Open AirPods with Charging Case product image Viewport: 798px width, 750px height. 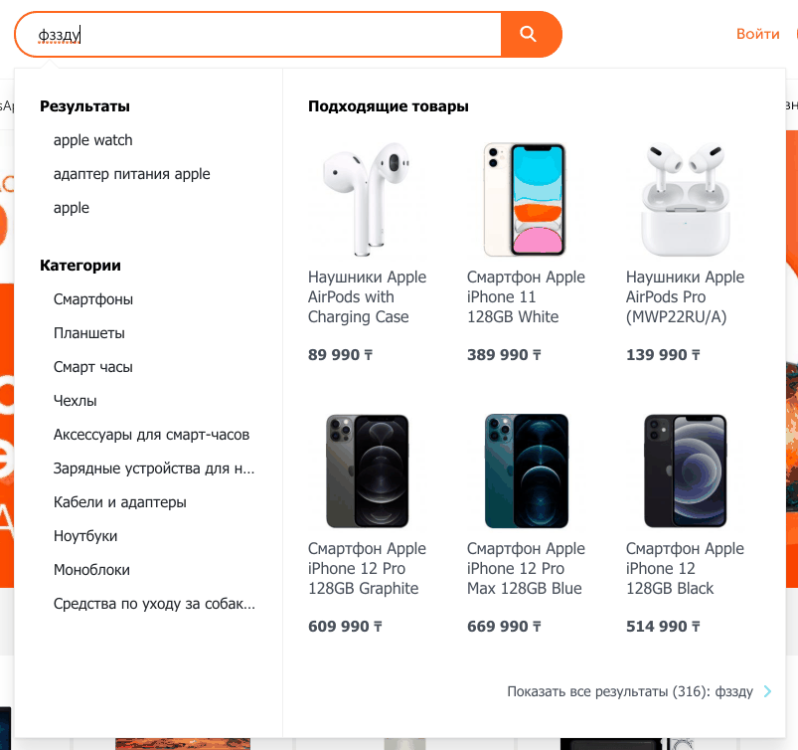coord(368,199)
